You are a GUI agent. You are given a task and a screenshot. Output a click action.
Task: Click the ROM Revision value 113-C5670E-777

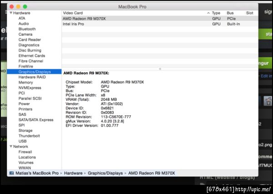(116, 117)
